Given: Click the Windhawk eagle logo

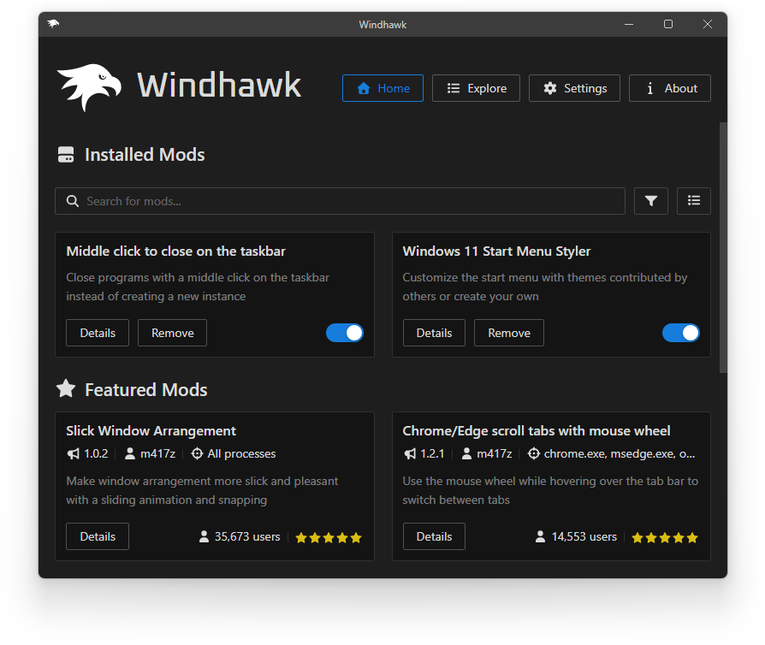Looking at the screenshot, I should (x=89, y=87).
